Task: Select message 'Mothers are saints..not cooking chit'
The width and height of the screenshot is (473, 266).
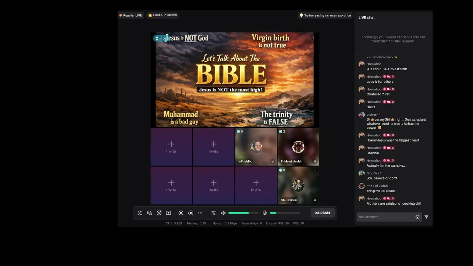Action: [x=394, y=204]
